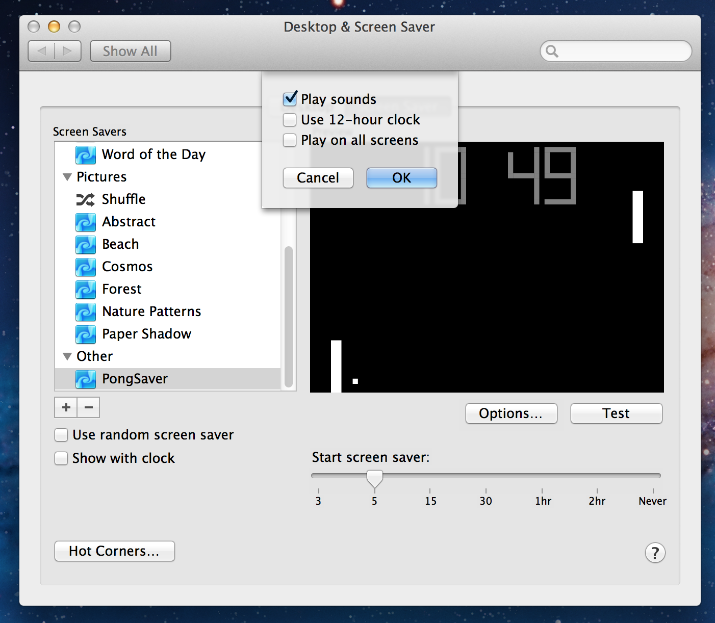The height and width of the screenshot is (623, 715).
Task: Click the Abstract screen saver icon
Action: pos(86,222)
